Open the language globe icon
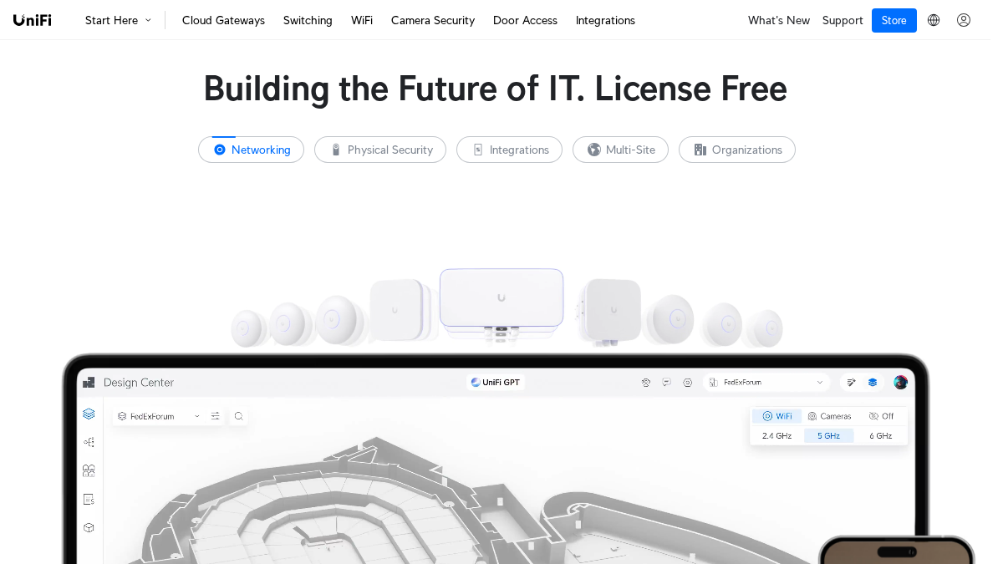1003x564 pixels. [934, 20]
